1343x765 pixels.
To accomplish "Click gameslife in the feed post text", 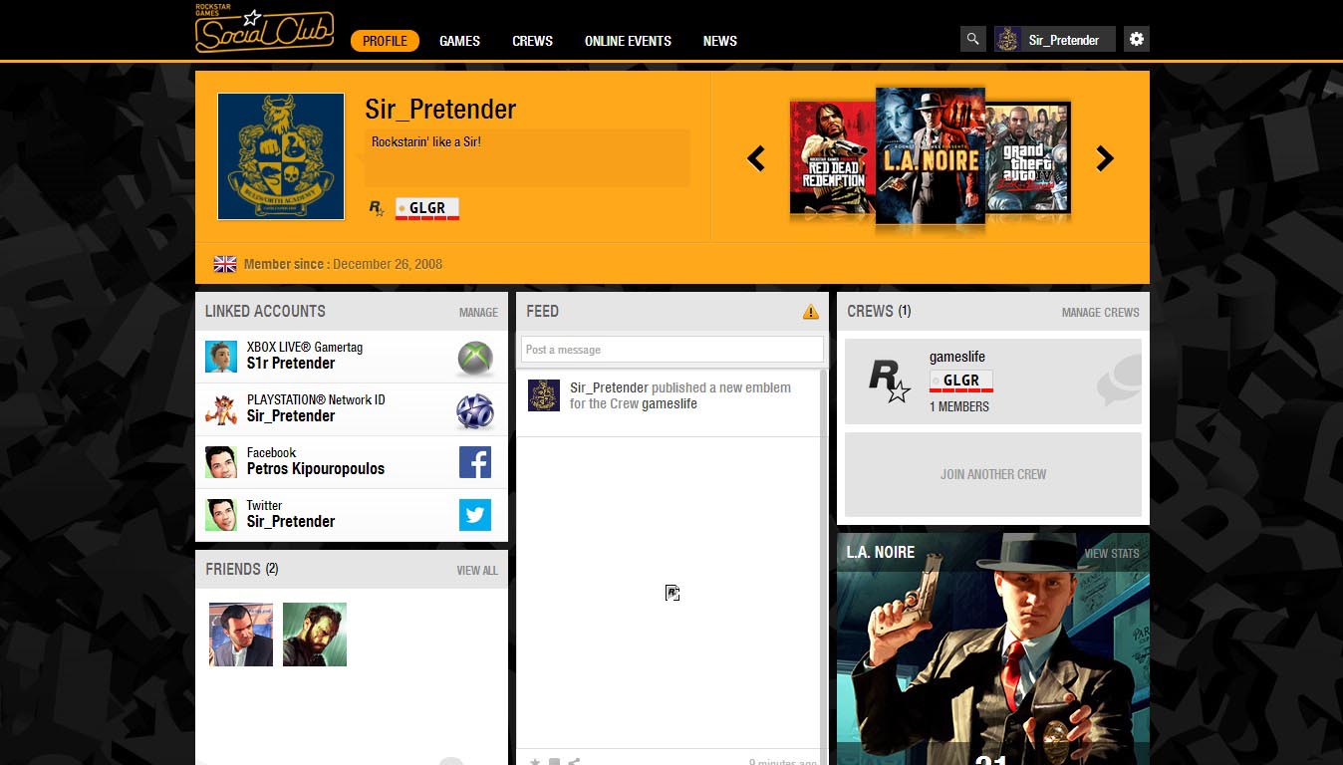I will (670, 403).
